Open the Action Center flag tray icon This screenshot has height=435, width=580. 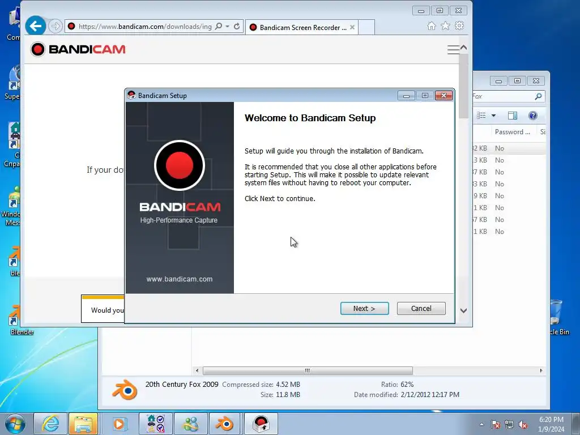(495, 425)
